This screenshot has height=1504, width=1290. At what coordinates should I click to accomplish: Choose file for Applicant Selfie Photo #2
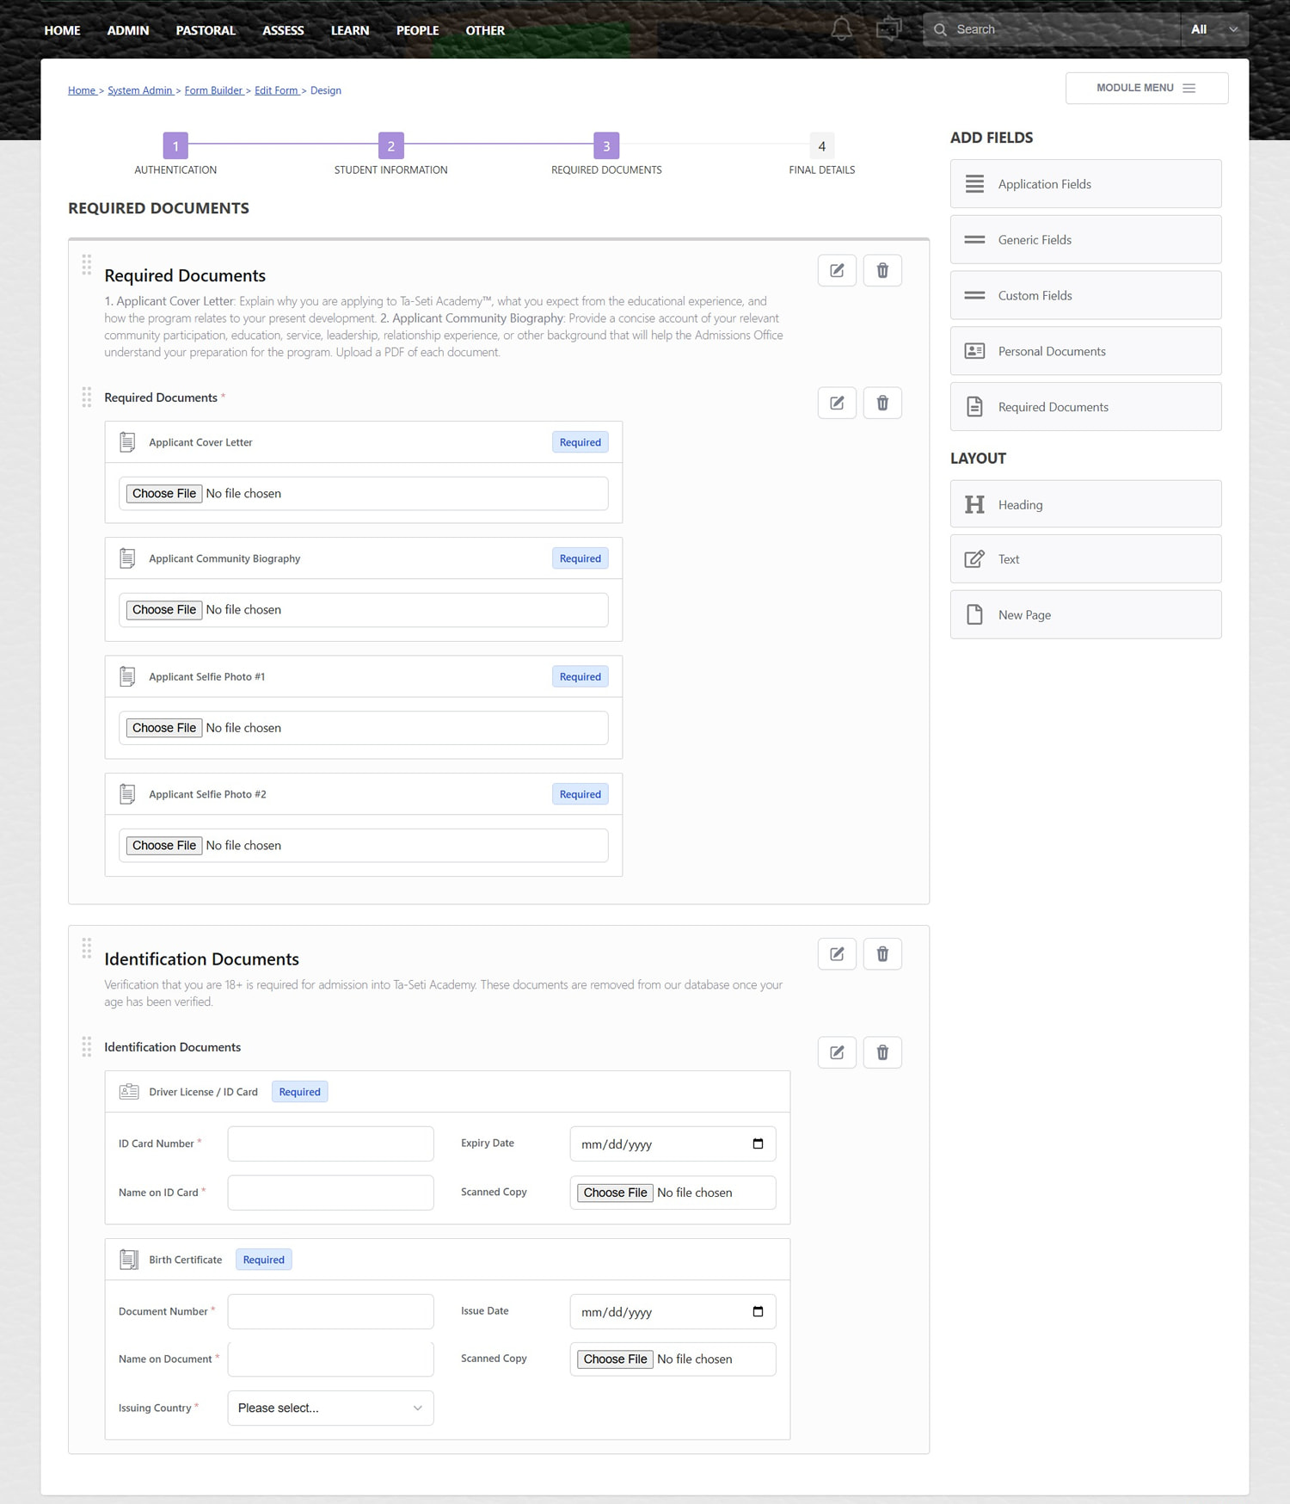tap(164, 845)
